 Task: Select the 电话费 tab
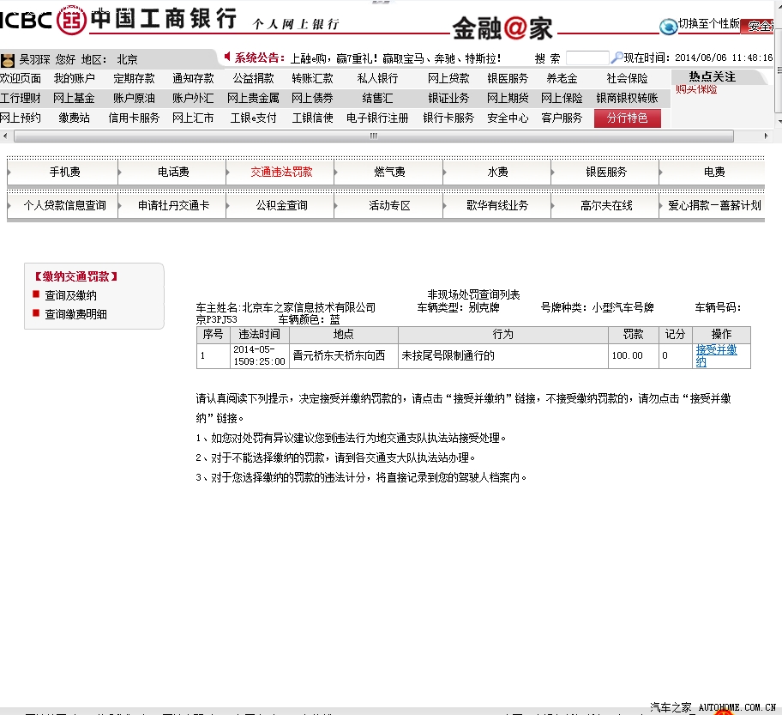(173, 172)
